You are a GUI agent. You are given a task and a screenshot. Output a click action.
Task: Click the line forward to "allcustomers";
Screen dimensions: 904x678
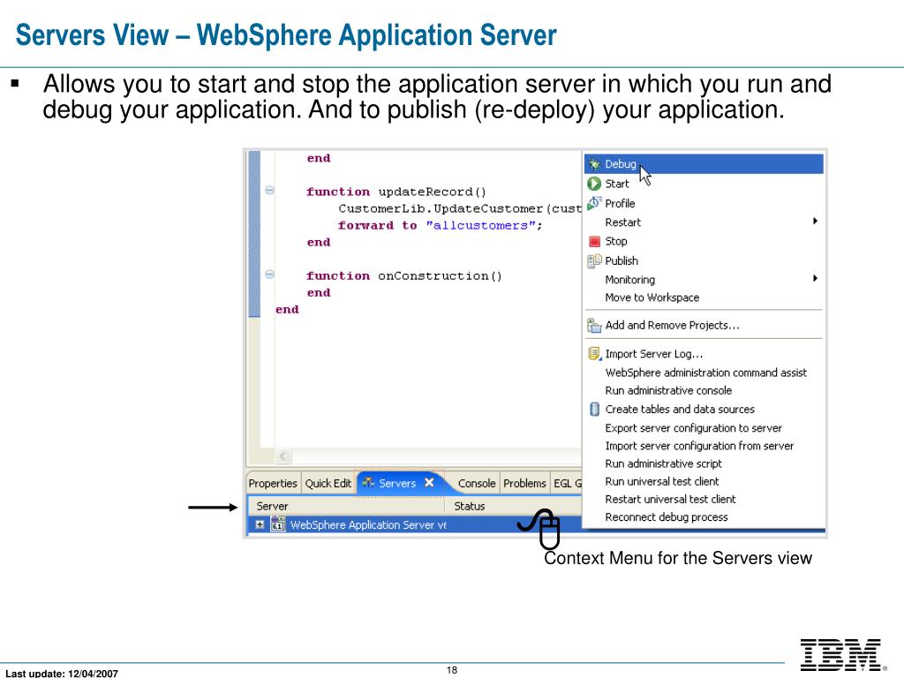[441, 225]
